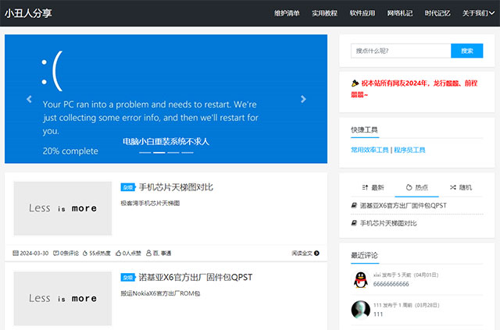Click the megaphone icon in the announcement
The width and height of the screenshot is (500, 330).
point(355,83)
